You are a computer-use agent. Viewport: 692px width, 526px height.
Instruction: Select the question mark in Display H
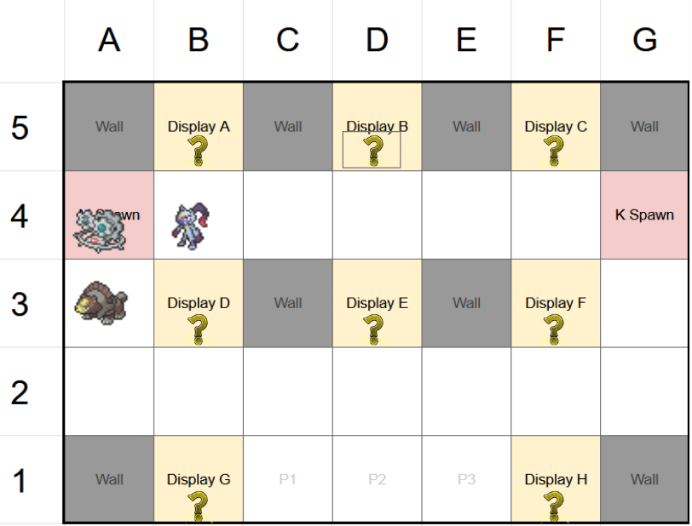coord(555,506)
